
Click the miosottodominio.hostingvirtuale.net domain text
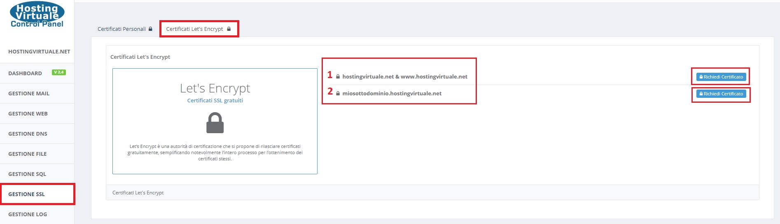392,93
